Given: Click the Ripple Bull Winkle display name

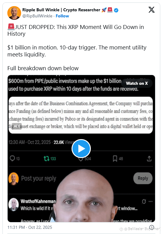Looking at the screenshot, I should (x=61, y=10).
